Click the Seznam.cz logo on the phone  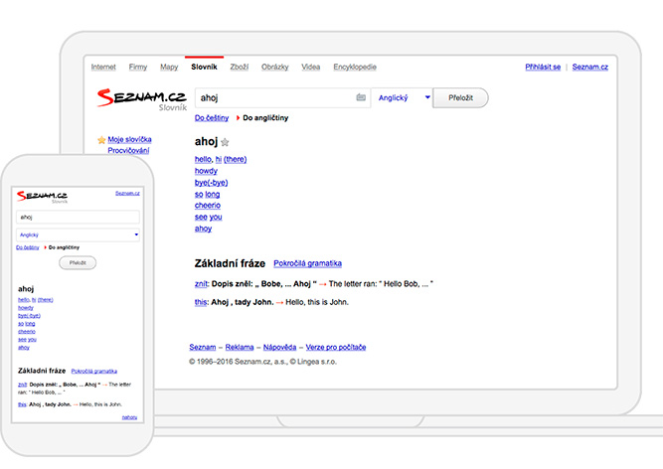(x=42, y=197)
